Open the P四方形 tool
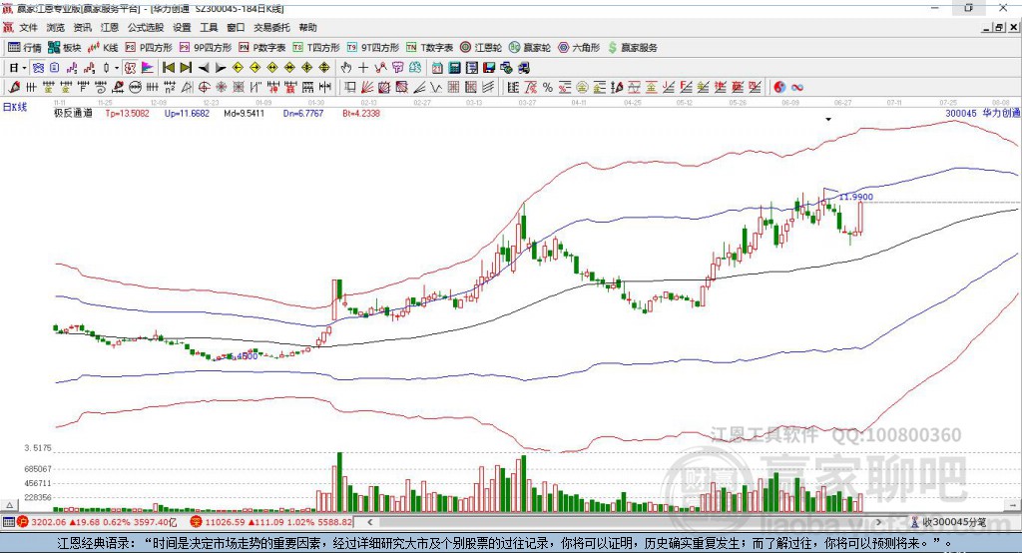The width and height of the screenshot is (1022, 553). [149, 48]
